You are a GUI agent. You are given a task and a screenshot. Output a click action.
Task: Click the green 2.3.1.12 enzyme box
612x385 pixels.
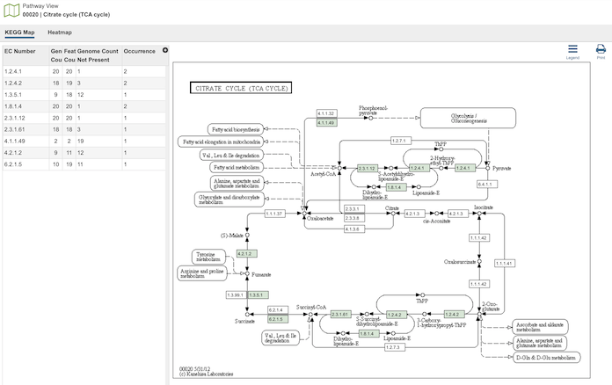(368, 168)
